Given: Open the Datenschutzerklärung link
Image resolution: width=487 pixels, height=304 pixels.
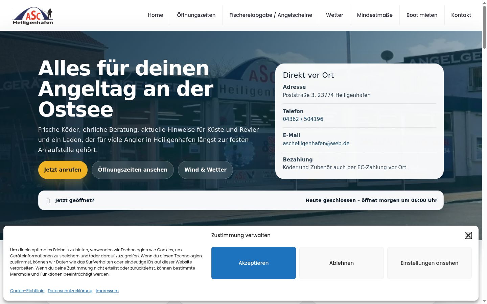Looking at the screenshot, I should tap(70, 291).
